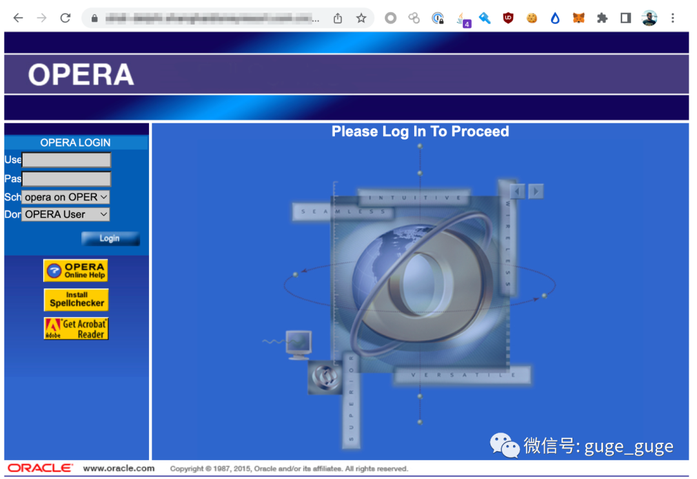Open the extension with badge 4

[462, 19]
